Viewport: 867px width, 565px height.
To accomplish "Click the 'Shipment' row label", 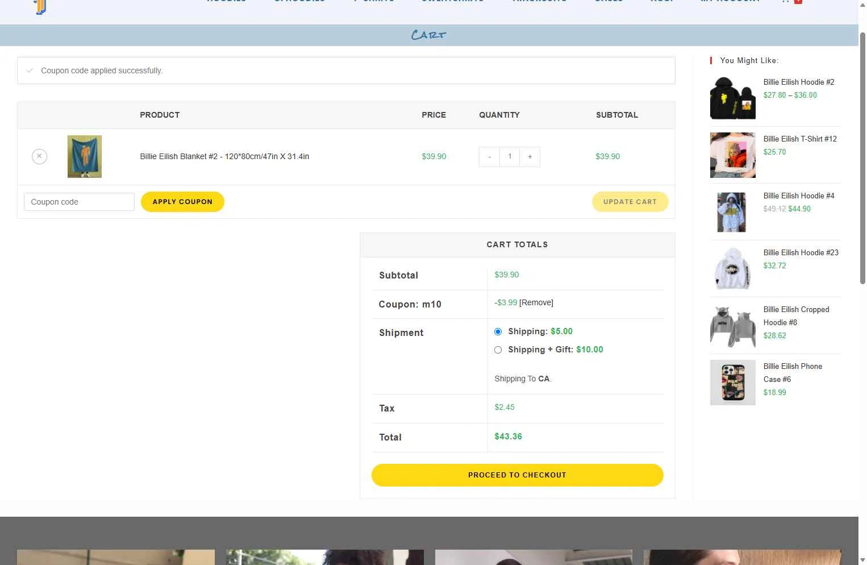I will 401,333.
